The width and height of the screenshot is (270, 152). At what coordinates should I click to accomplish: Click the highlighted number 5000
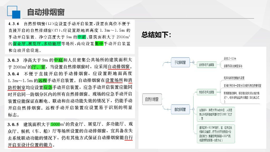pyautogui.click(x=55, y=124)
